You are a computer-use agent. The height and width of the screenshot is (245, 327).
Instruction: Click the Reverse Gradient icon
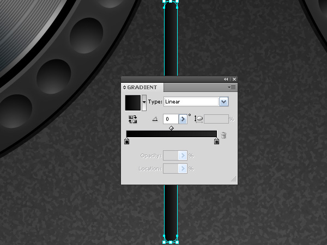[x=132, y=119]
